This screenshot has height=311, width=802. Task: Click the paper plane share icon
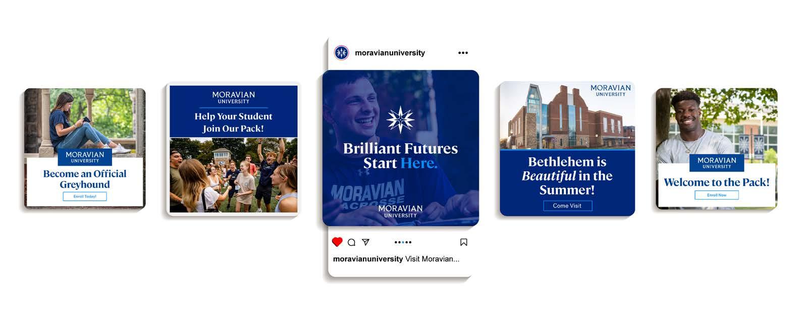(366, 242)
